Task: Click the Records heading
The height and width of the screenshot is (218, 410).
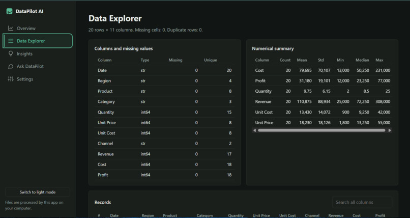Action: (x=103, y=202)
